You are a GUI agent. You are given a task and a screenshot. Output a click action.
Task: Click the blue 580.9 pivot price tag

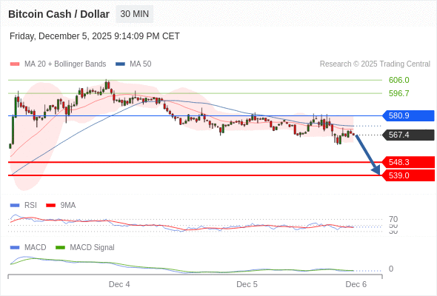coord(408,115)
